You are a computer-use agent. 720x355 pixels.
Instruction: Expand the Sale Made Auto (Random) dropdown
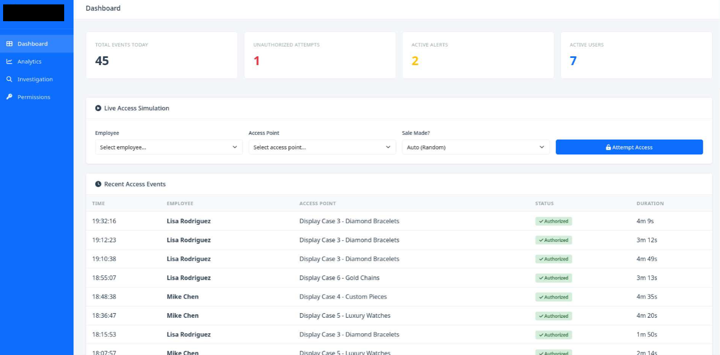pos(476,147)
